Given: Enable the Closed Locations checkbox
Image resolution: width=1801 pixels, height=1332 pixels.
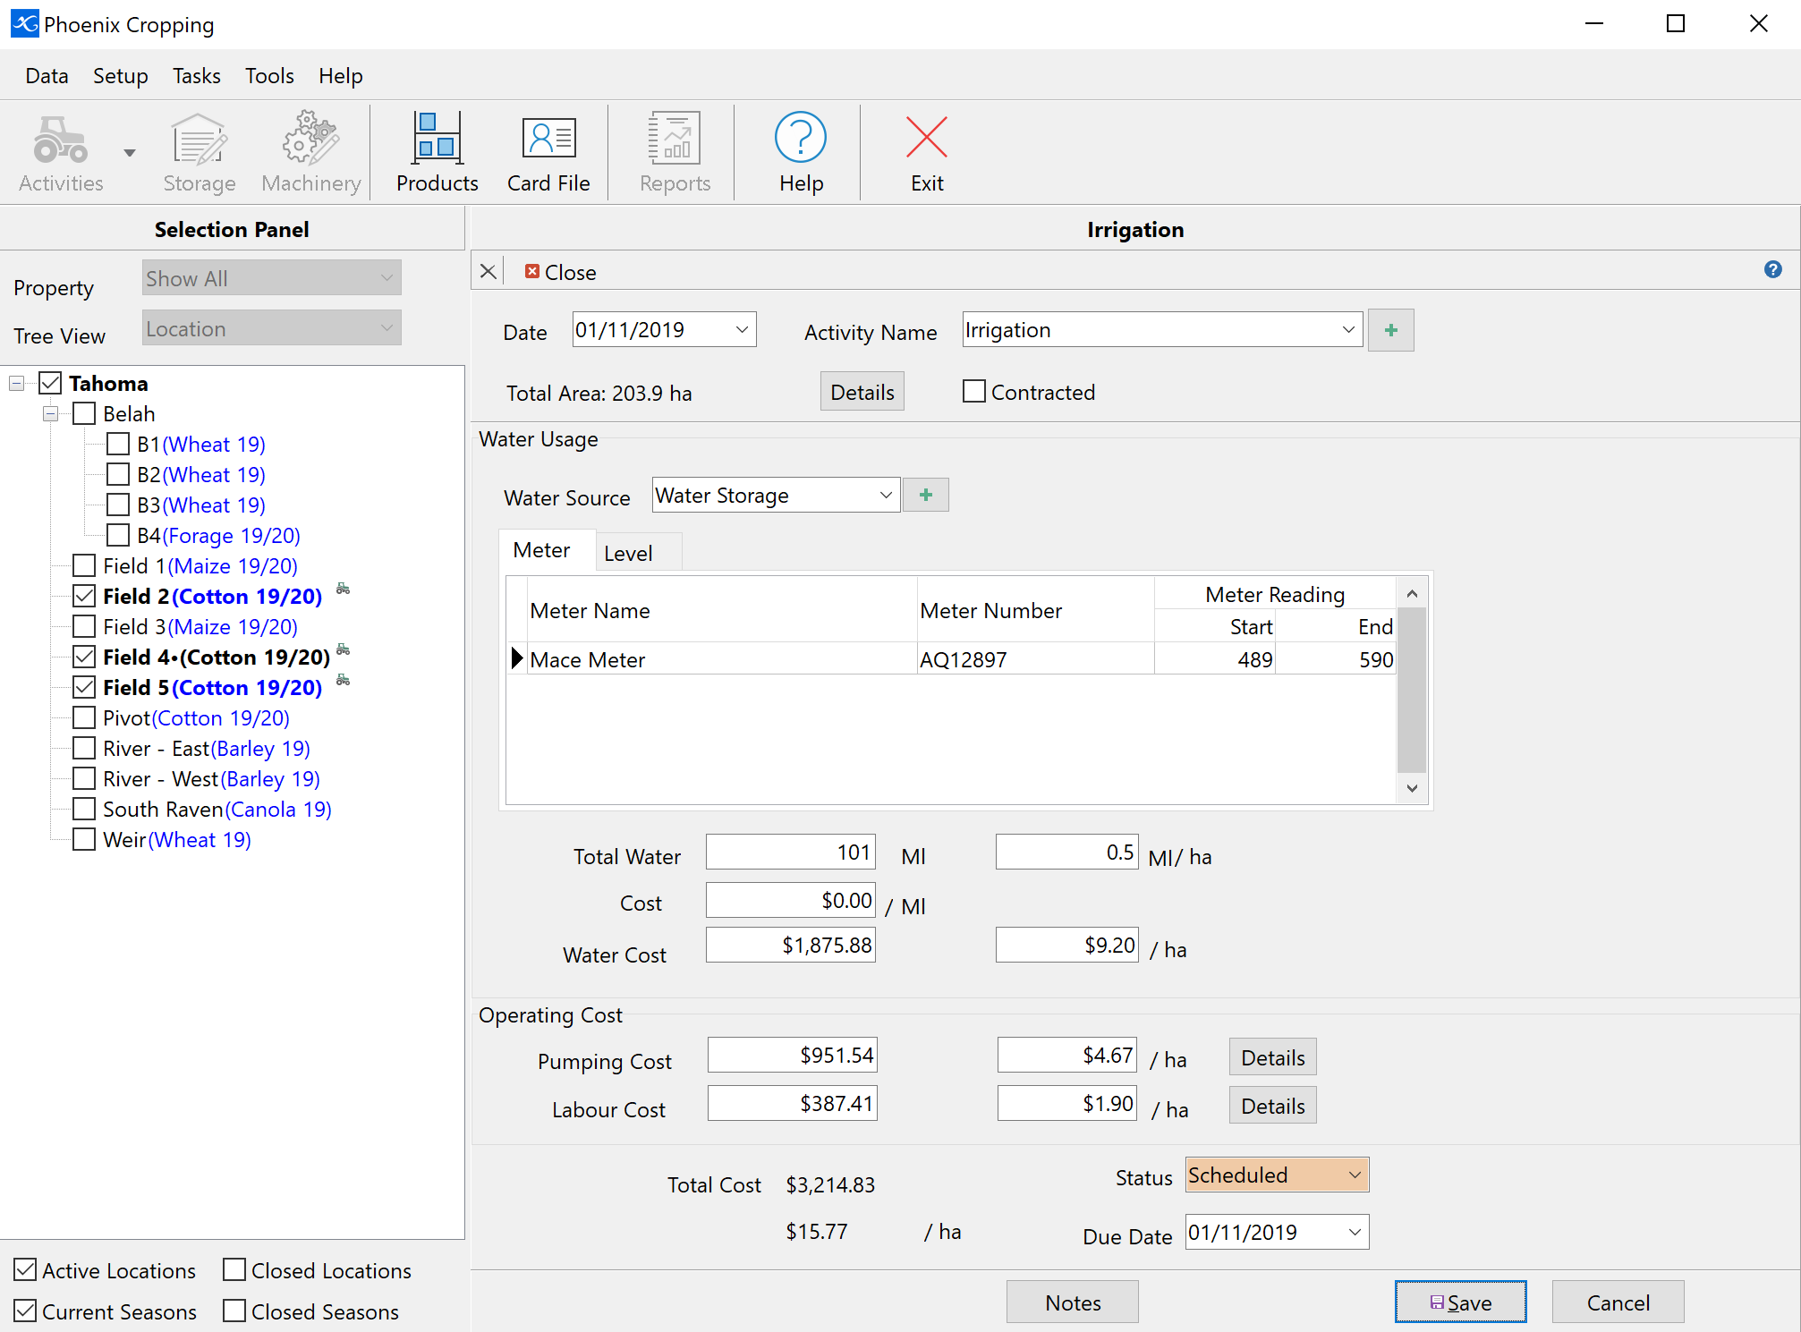Looking at the screenshot, I should pos(234,1269).
